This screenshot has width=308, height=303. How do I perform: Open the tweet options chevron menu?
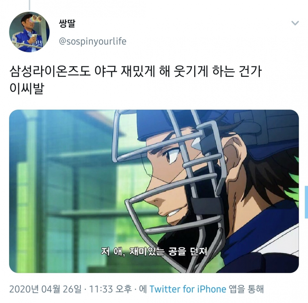coord(295,23)
